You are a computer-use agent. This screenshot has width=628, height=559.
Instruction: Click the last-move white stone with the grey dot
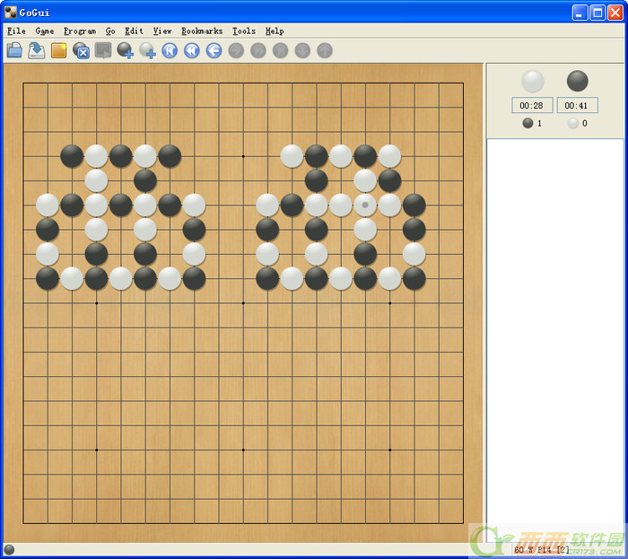coord(365,205)
